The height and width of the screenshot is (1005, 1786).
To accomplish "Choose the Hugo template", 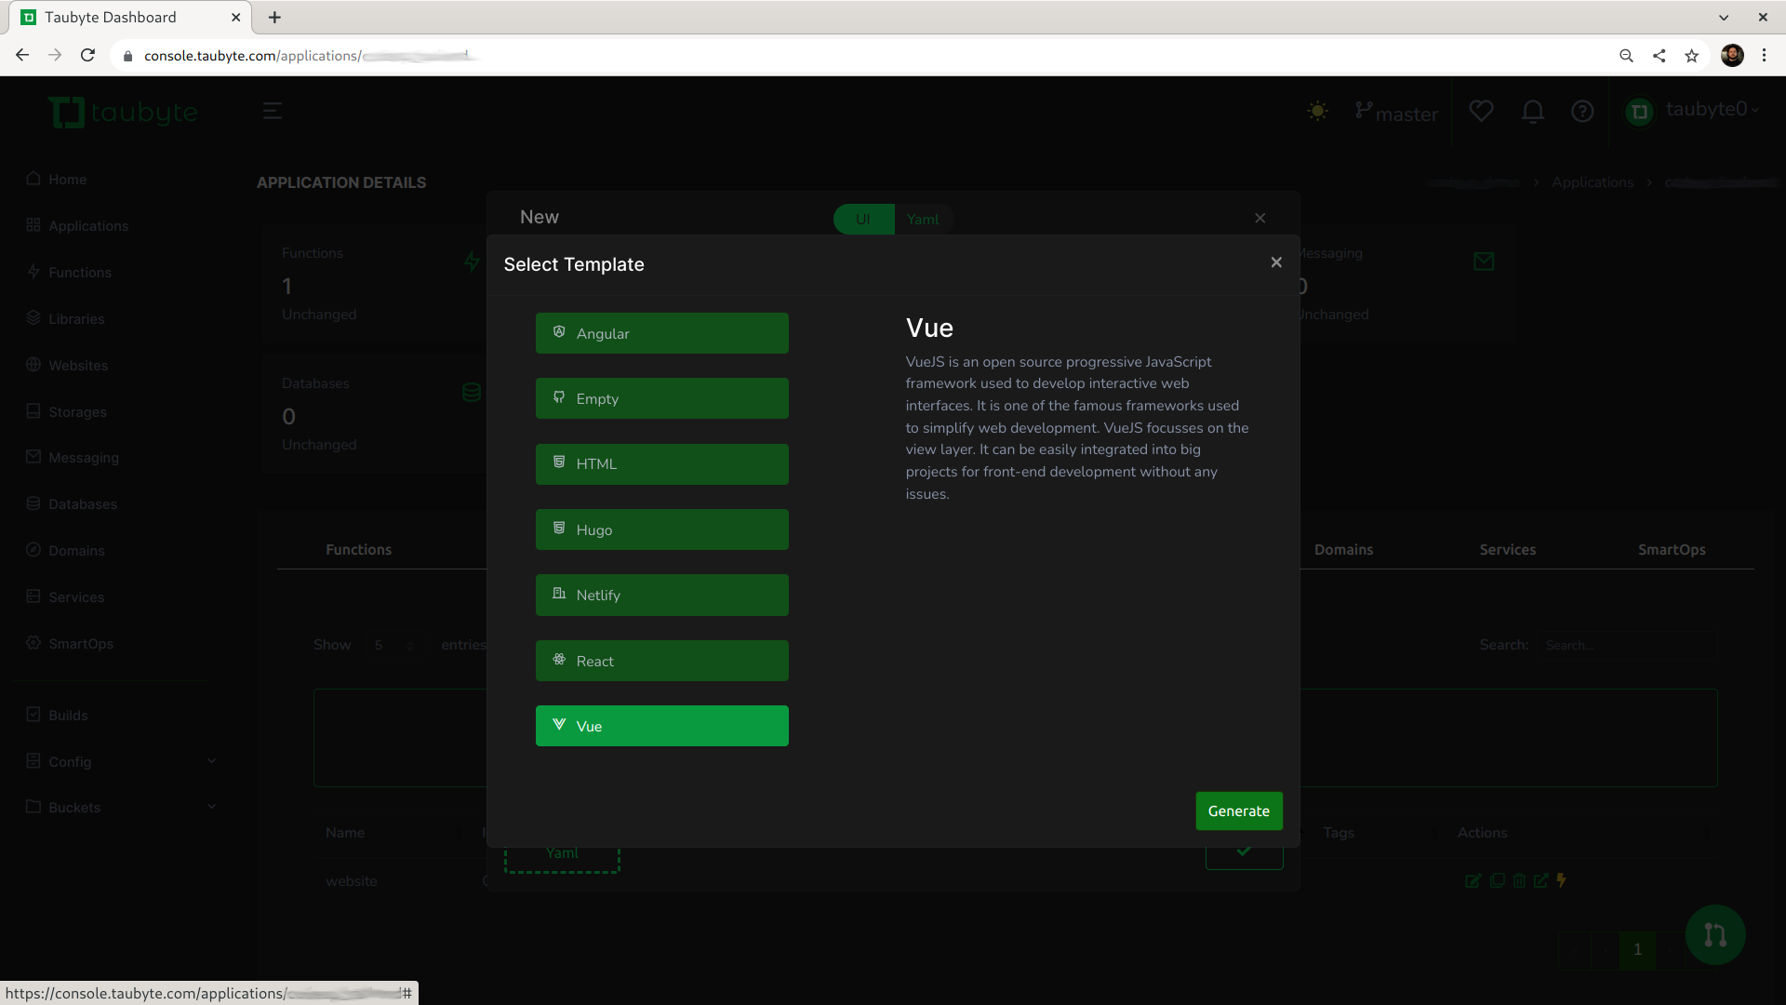I will click(661, 529).
